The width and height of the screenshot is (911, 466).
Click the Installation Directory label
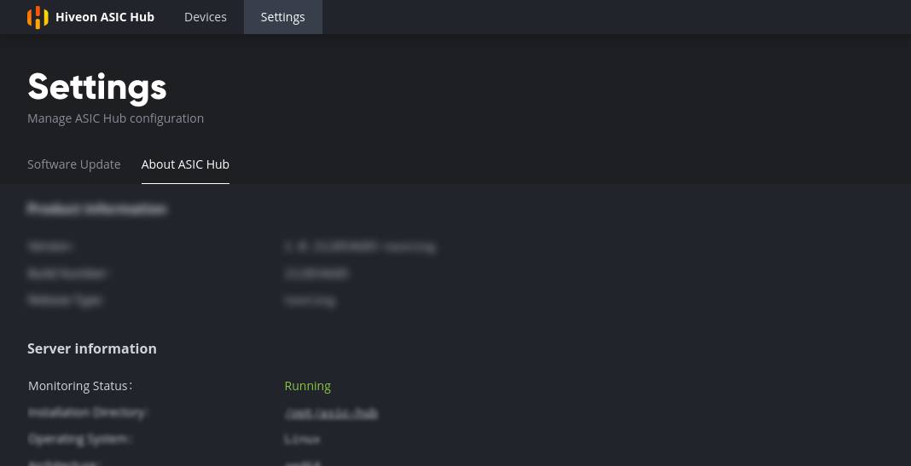(88, 412)
